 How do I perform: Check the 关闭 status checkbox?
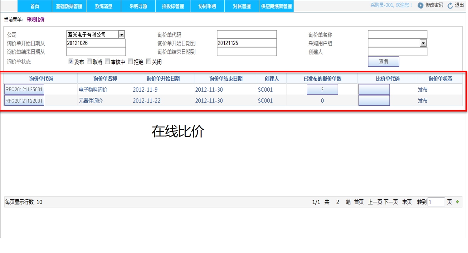pos(149,61)
